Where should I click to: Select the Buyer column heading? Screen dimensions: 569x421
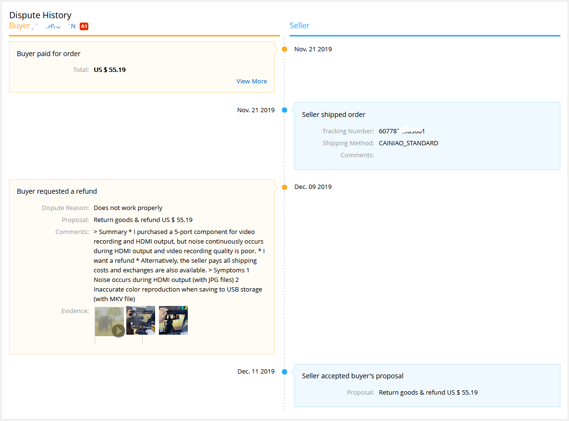coord(20,26)
